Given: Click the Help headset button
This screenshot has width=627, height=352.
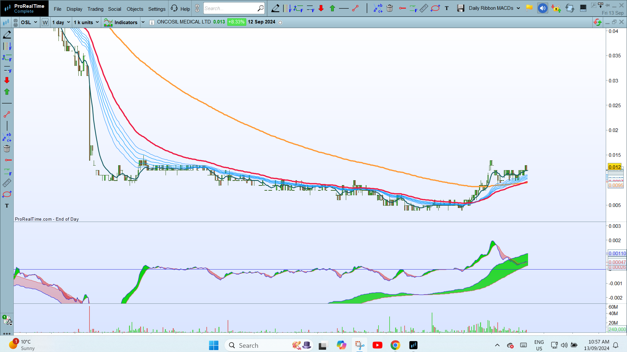Looking at the screenshot, I should [180, 8].
